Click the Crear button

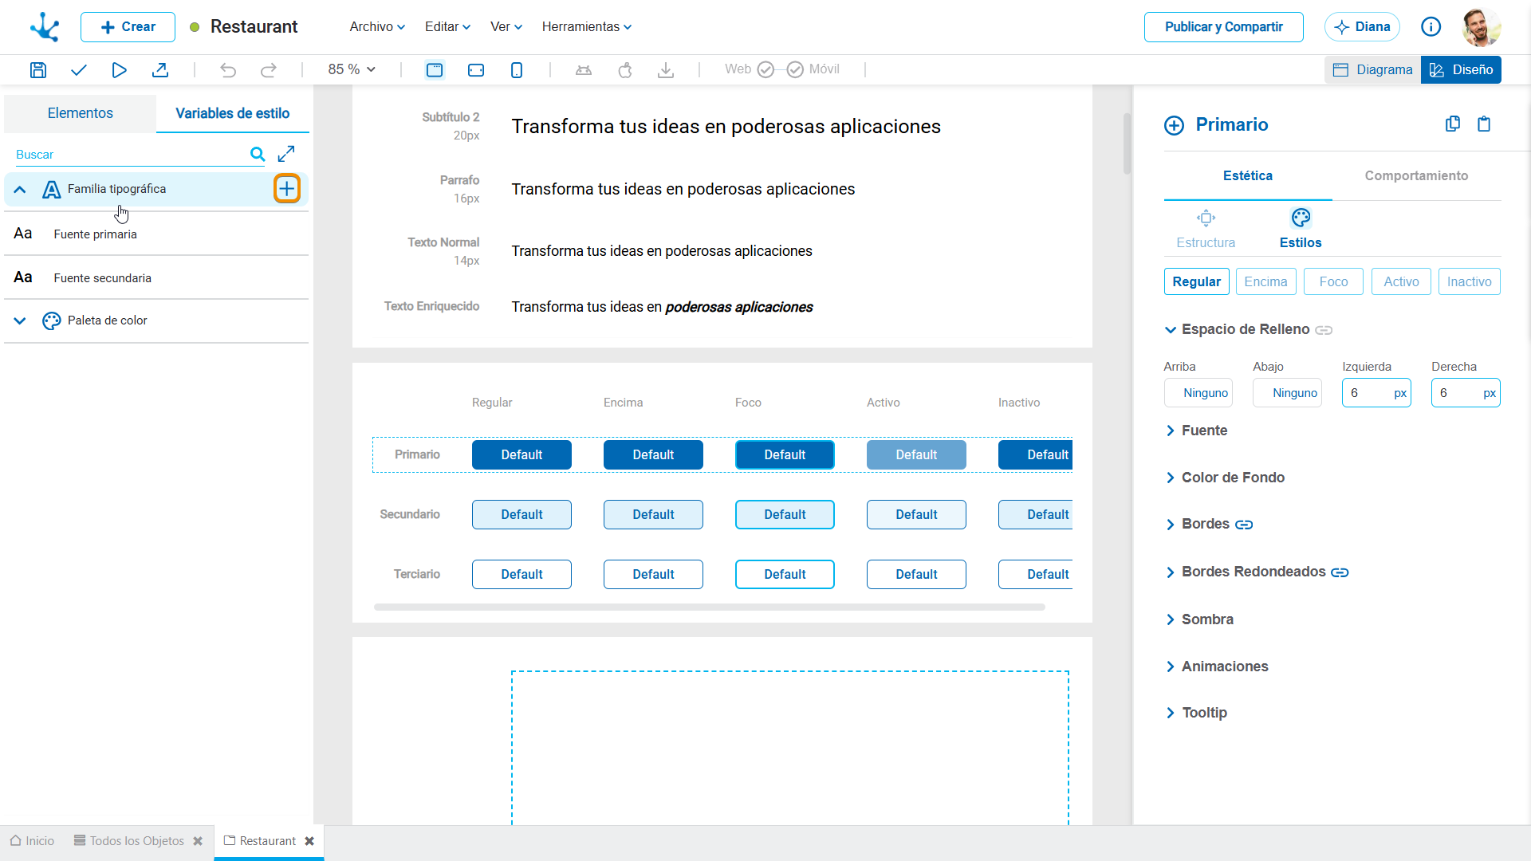tap(128, 27)
